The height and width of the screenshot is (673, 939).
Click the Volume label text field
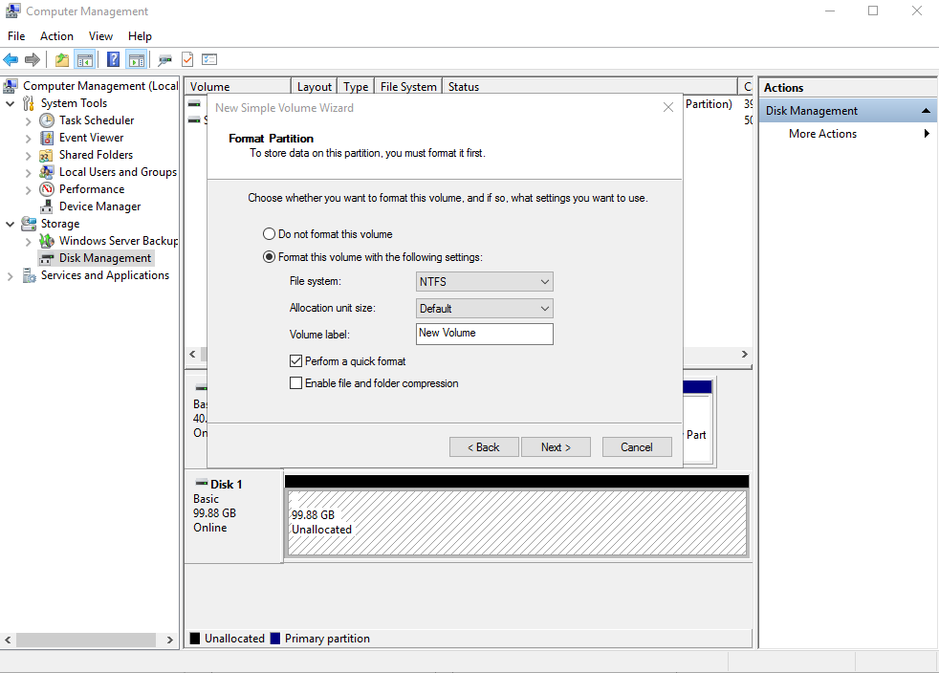pyautogui.click(x=485, y=334)
